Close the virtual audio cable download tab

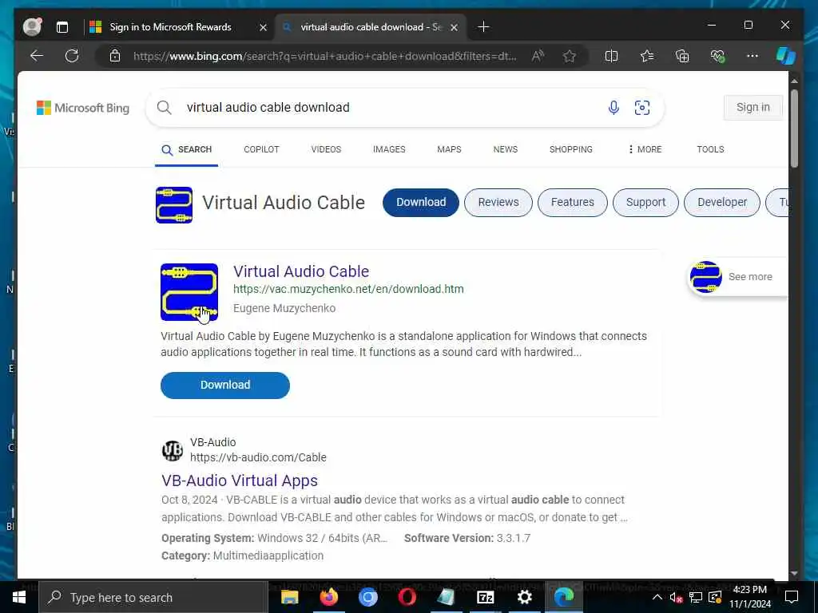click(x=455, y=27)
